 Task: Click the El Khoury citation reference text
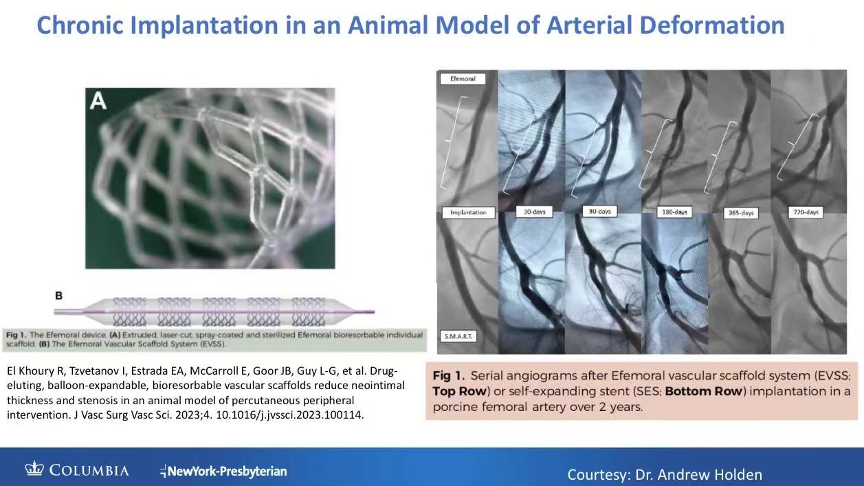point(206,393)
